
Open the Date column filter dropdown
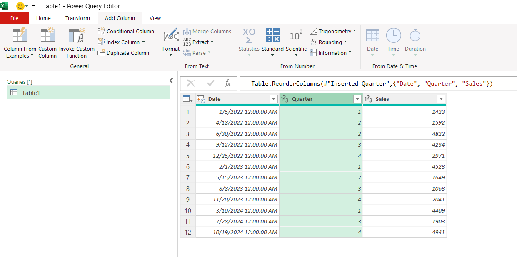(274, 99)
